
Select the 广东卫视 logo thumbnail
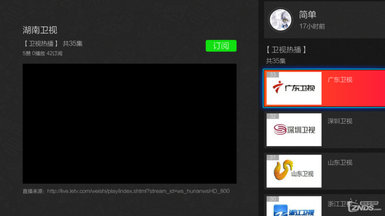coord(294,88)
